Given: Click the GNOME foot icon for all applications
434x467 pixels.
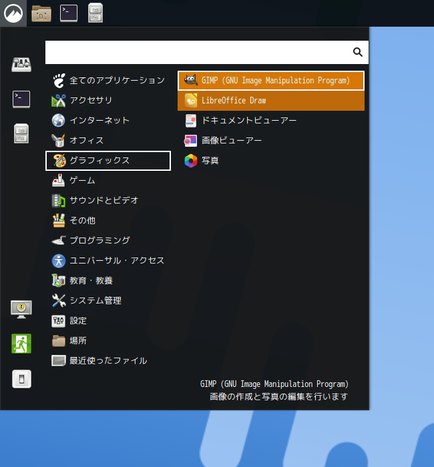Looking at the screenshot, I should coord(59,81).
